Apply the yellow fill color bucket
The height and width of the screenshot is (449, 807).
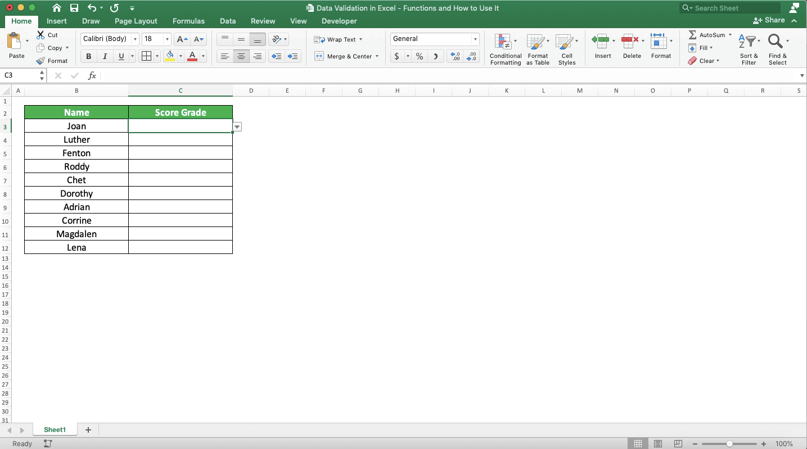(x=170, y=56)
